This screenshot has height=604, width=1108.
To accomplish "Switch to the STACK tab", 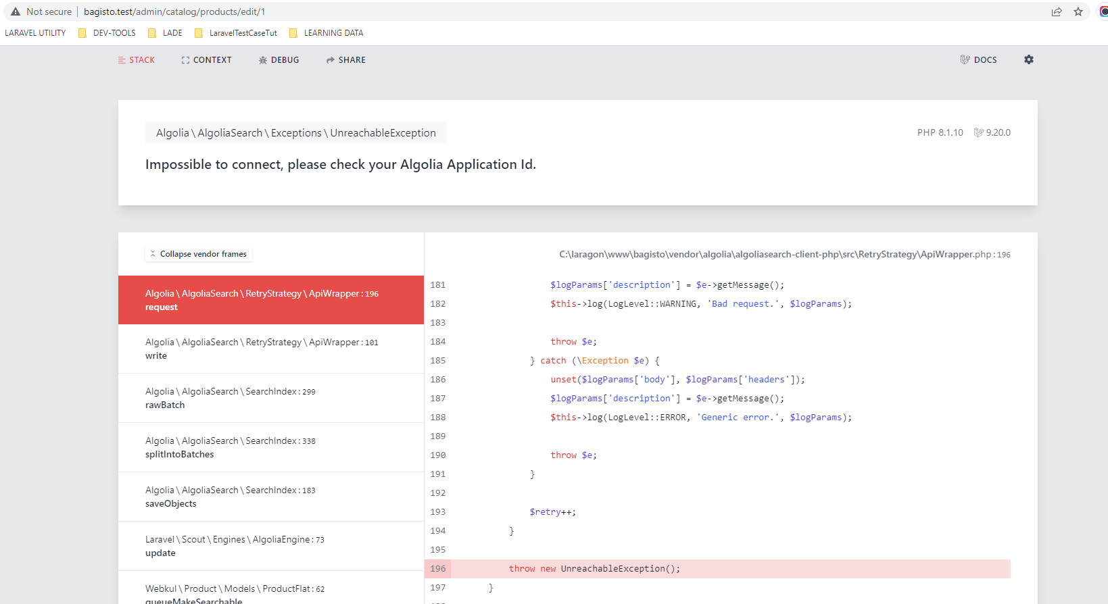I will click(137, 60).
